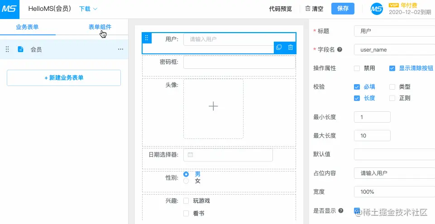Image resolution: width=435 pixels, height=224 pixels.
Task: Click the 兴趣 field label
Action: click(172, 201)
